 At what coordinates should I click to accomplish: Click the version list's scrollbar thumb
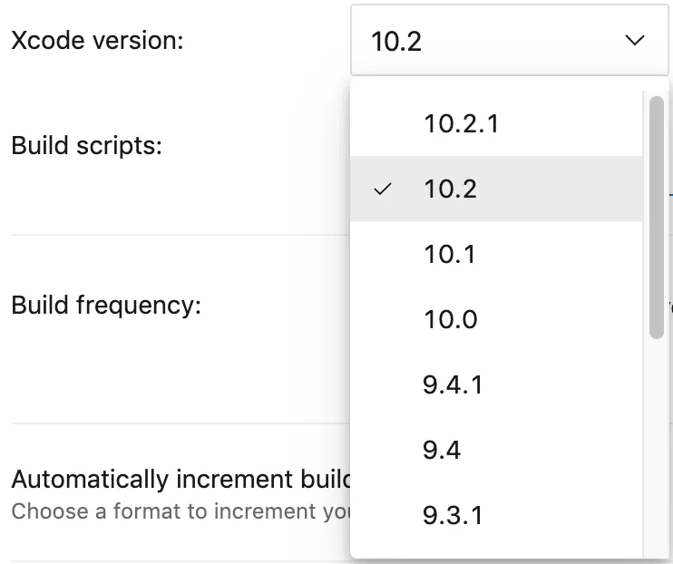(657, 216)
